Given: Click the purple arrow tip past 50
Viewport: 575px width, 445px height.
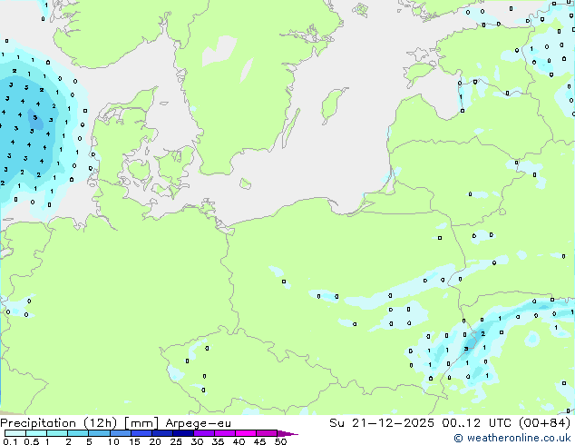Looking at the screenshot, I should (x=287, y=433).
